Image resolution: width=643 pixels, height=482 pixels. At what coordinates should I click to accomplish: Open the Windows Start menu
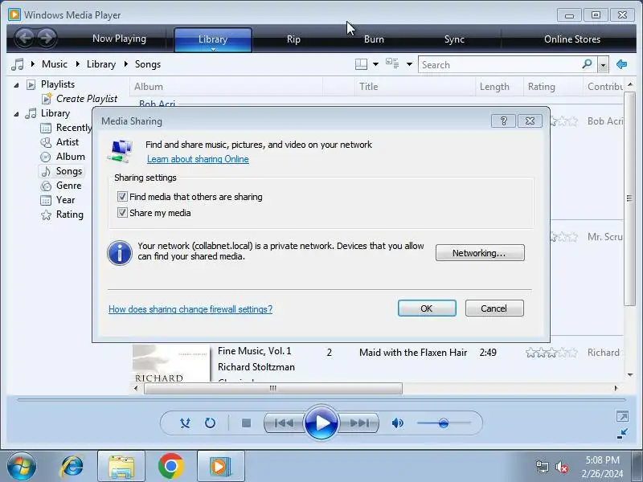pos(21,466)
